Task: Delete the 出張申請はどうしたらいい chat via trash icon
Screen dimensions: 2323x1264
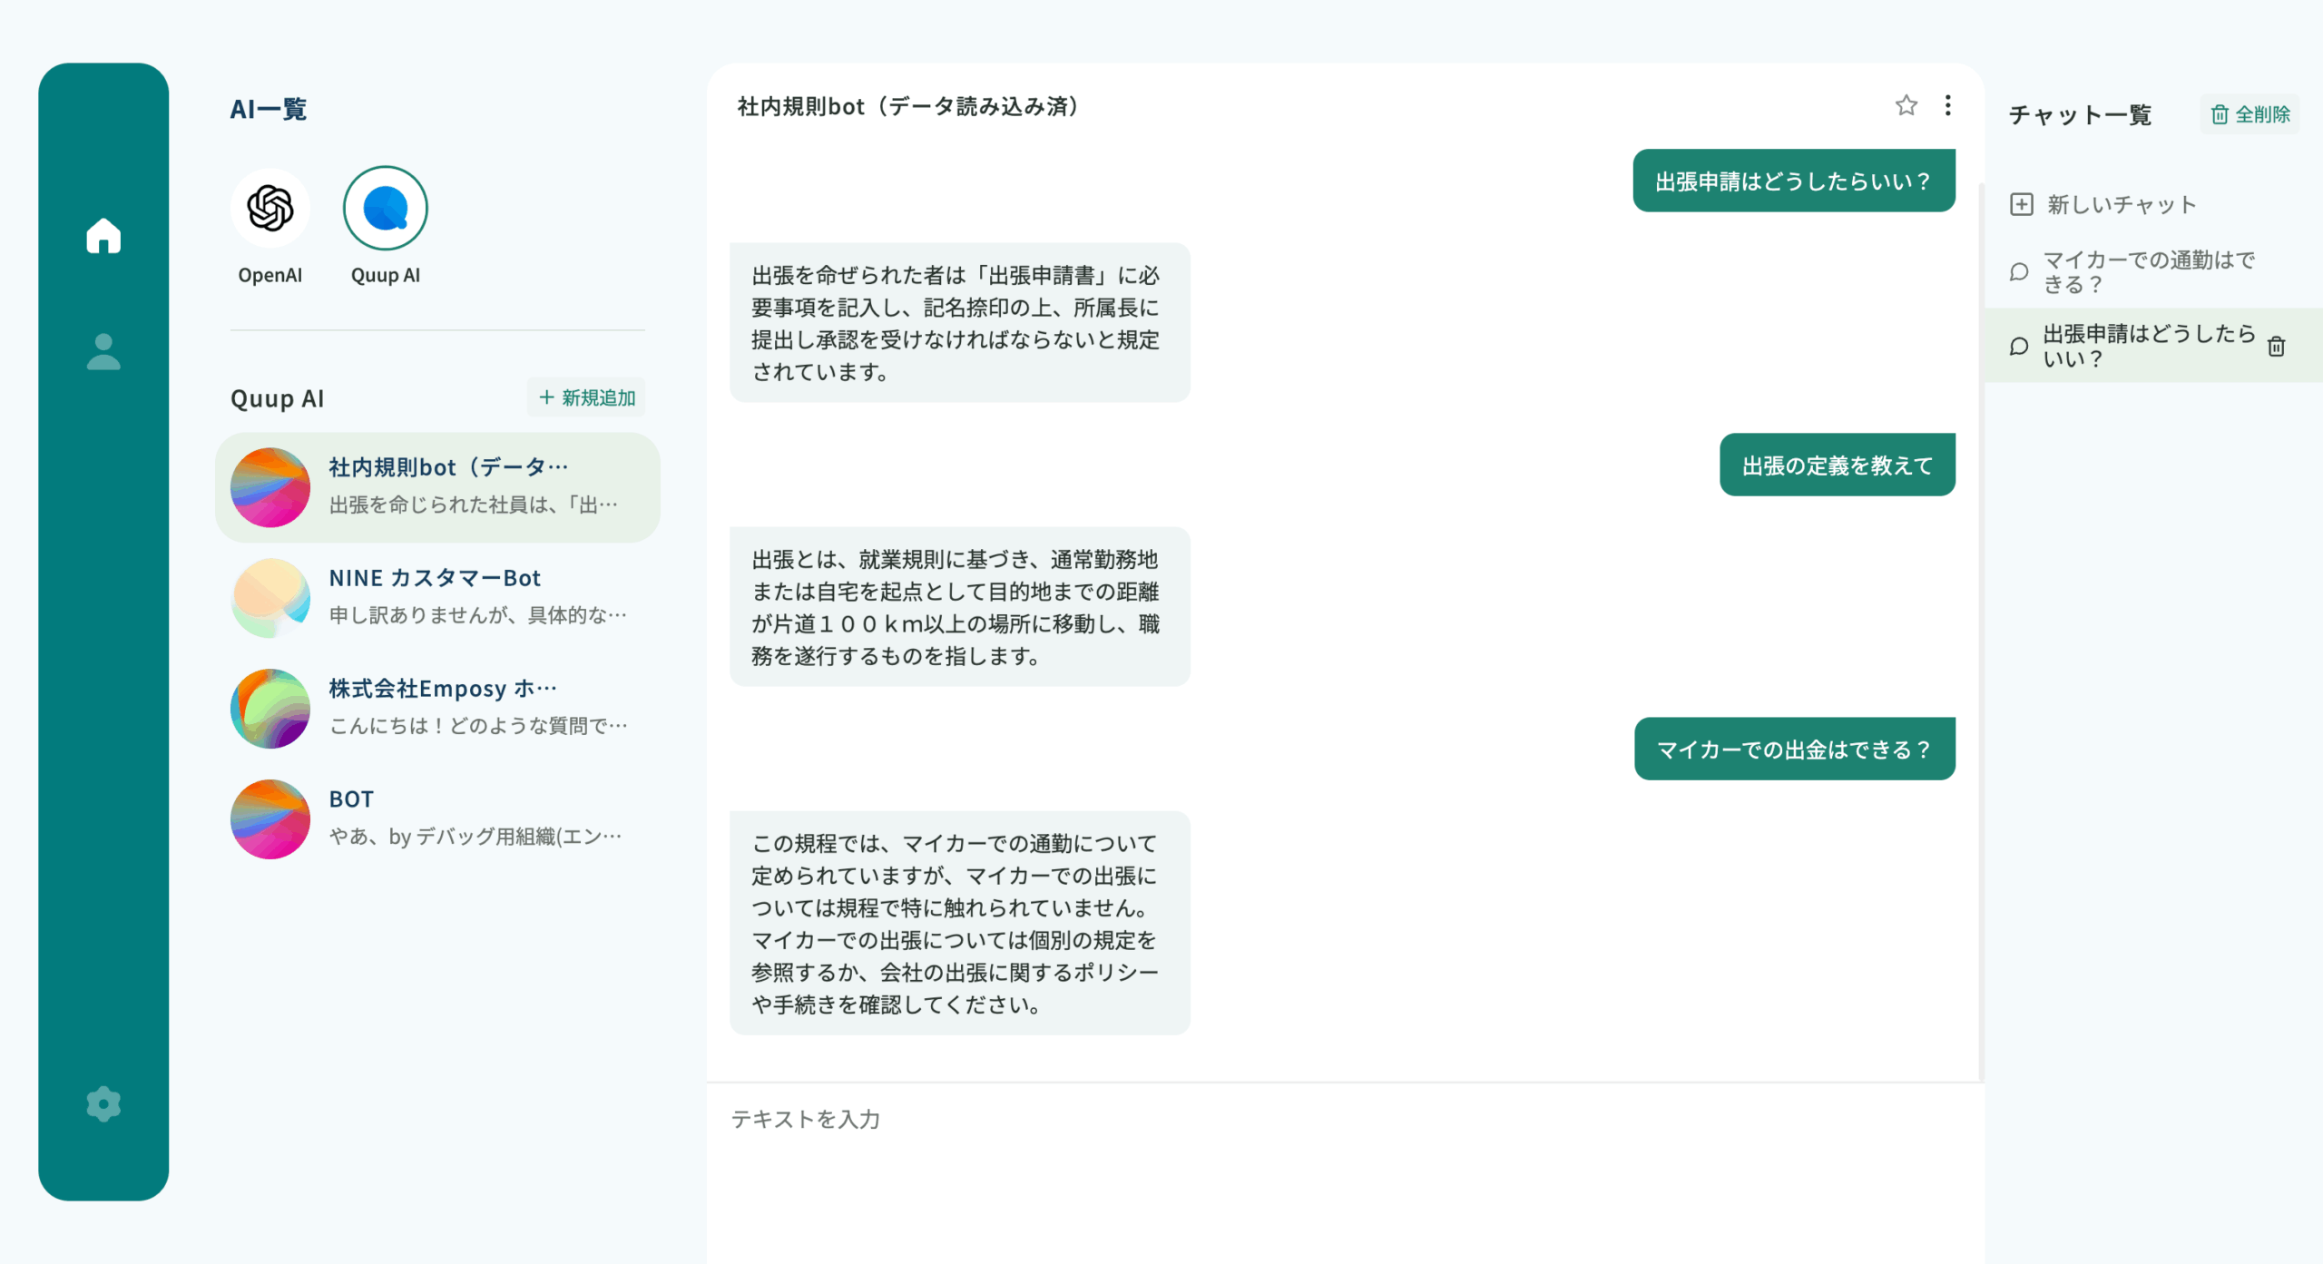Action: (x=2276, y=347)
